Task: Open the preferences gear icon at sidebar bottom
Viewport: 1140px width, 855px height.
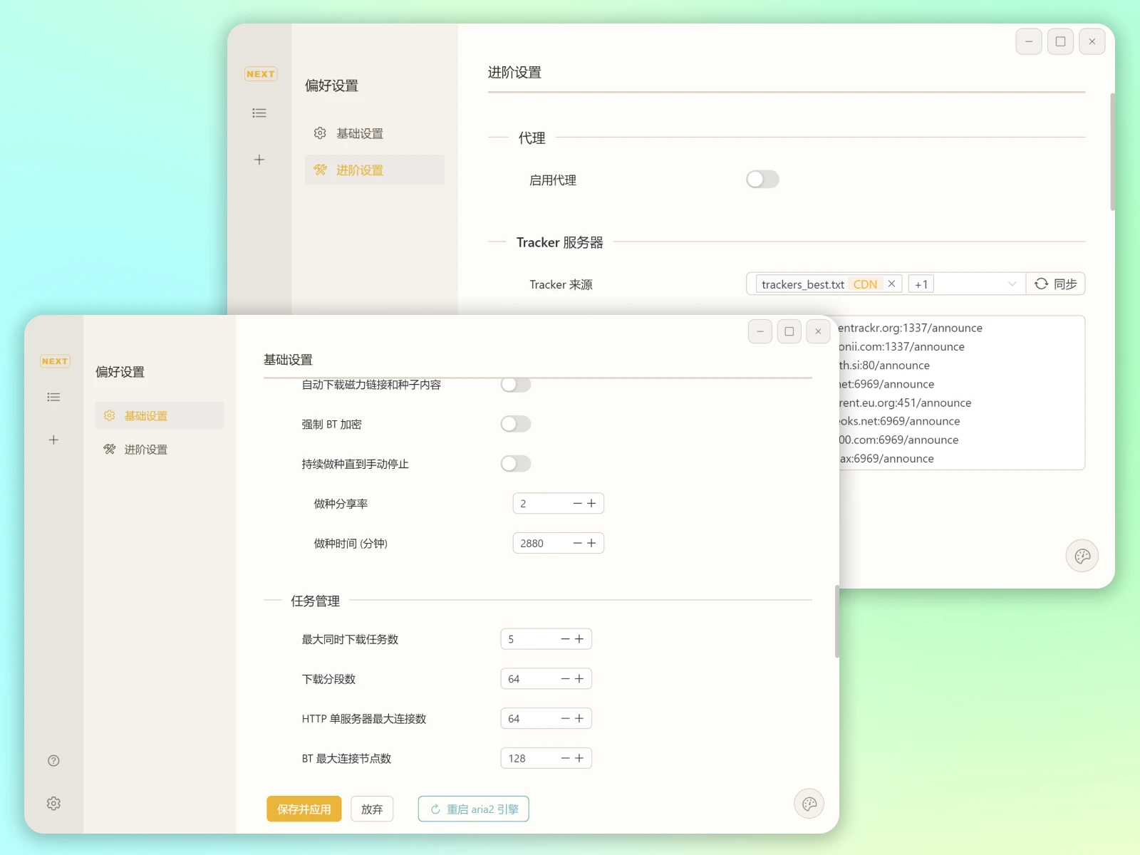Action: (x=53, y=804)
